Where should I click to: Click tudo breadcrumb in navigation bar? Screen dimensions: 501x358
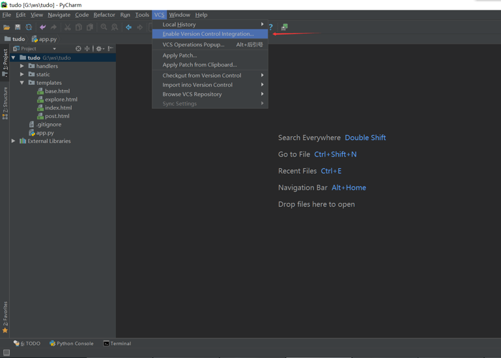click(15, 39)
